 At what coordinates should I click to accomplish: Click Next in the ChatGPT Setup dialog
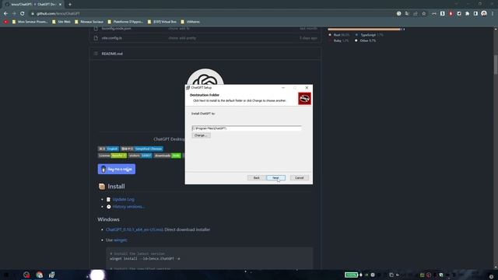(275, 178)
